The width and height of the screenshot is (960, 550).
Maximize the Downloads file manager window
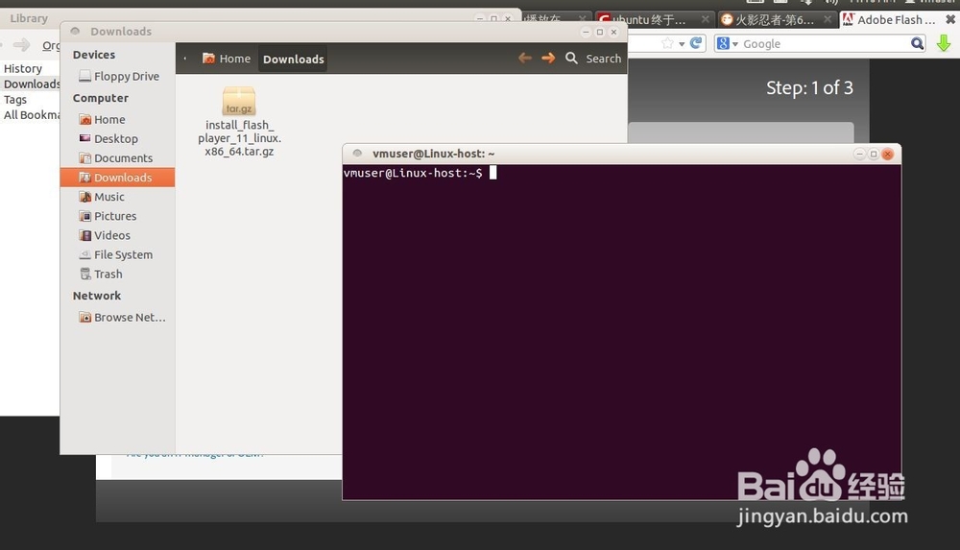pos(600,32)
